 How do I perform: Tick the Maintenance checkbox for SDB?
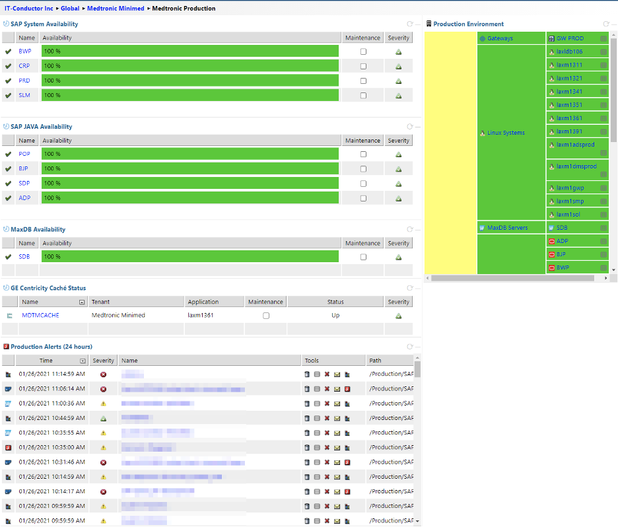(363, 257)
